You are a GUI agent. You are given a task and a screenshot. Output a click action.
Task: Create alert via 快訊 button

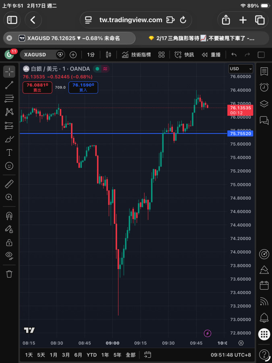[x=184, y=54]
